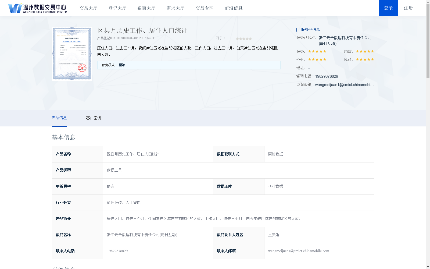The width and height of the screenshot is (430, 269).
Task: Switch to the 客户案例 tab
Action: 94,118
